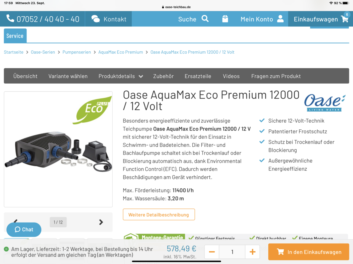
Task: Go to Fragen zum Produkt section
Action: click(276, 76)
